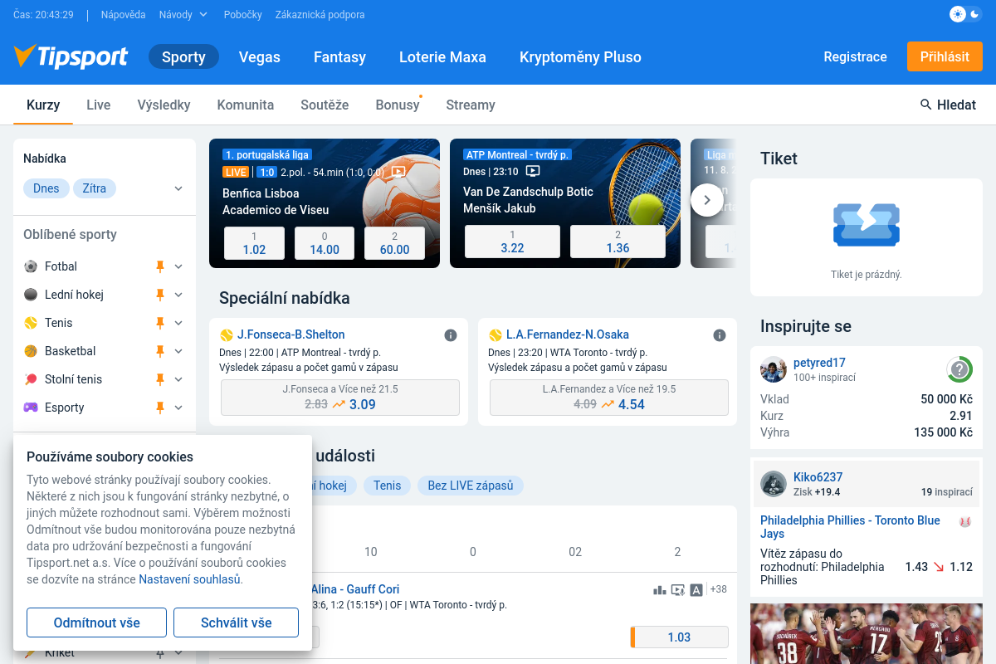
Task: Select Menšík Jakub odds 1.36
Action: (618, 242)
